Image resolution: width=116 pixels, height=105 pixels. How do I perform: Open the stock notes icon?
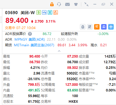pyautogui.click(x=90, y=27)
